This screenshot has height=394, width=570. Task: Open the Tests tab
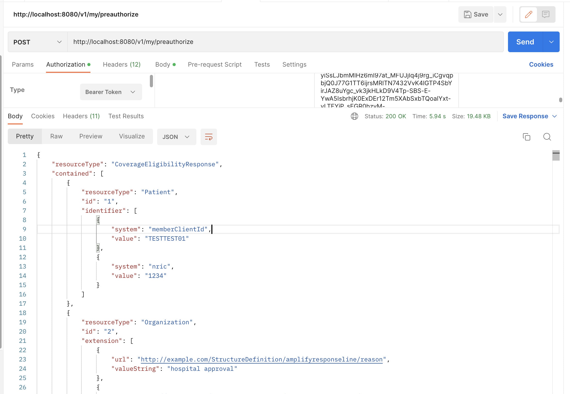pos(262,65)
